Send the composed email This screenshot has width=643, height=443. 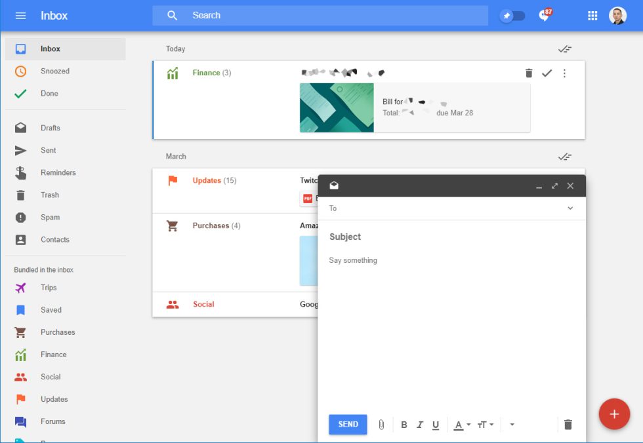point(347,425)
